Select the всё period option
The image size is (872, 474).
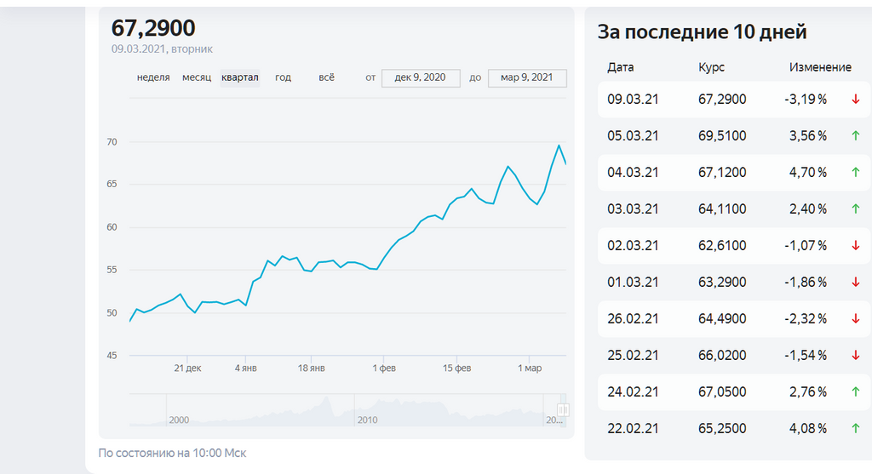[x=327, y=77]
